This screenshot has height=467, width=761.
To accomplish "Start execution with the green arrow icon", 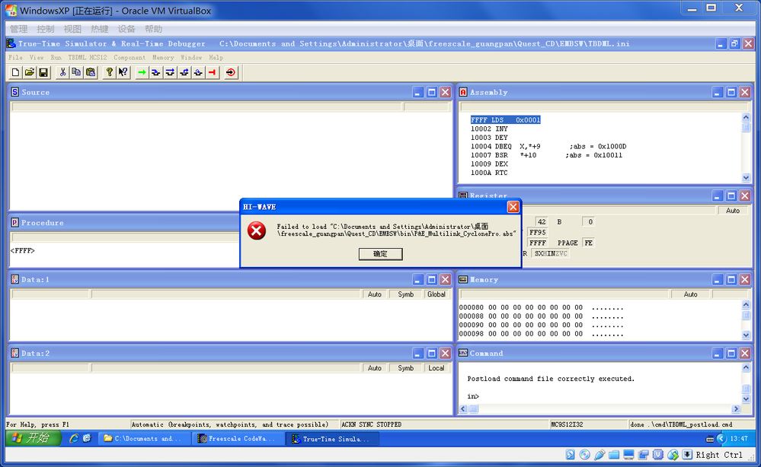I will [x=142, y=73].
